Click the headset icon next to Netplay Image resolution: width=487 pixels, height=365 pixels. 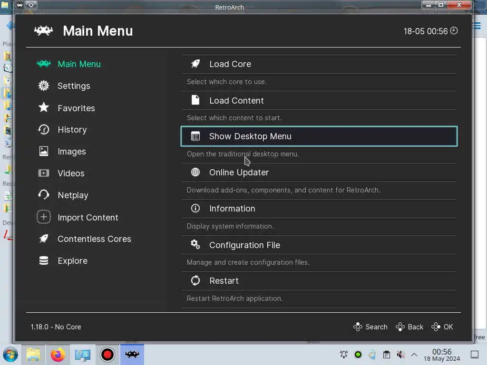(44, 194)
